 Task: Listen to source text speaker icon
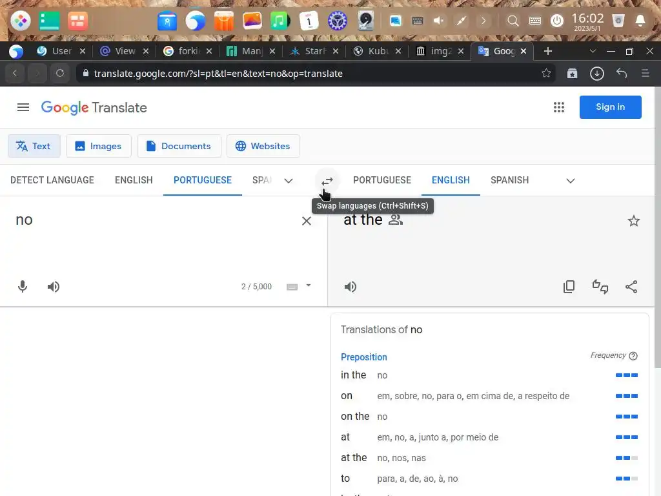point(54,287)
